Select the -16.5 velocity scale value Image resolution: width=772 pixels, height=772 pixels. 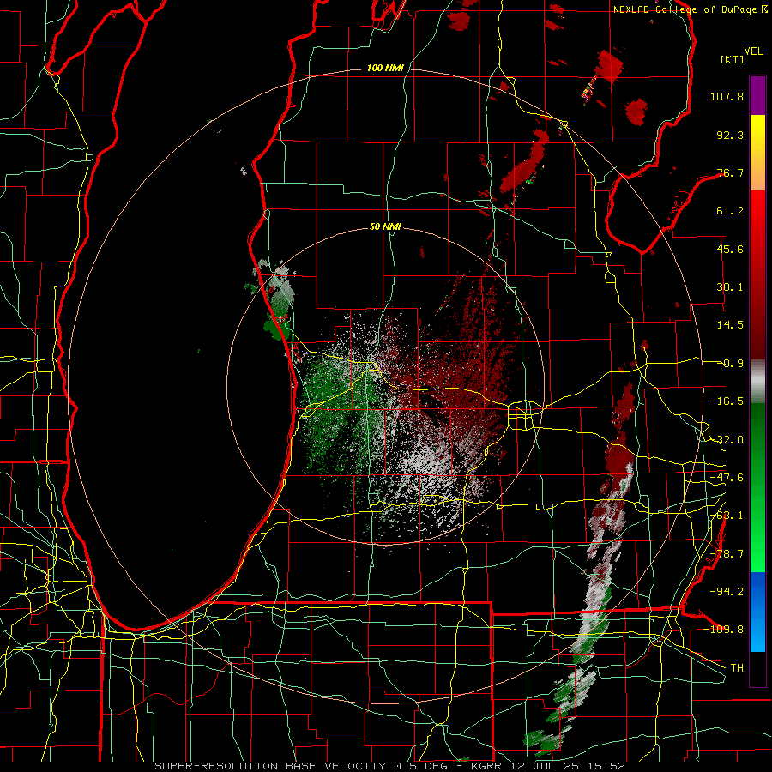(727, 401)
